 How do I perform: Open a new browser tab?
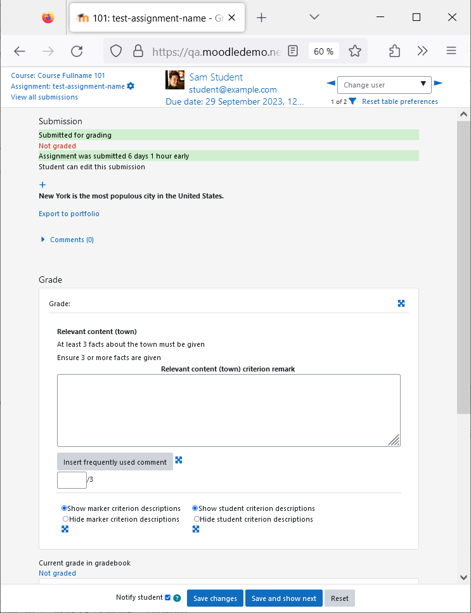[x=262, y=18]
